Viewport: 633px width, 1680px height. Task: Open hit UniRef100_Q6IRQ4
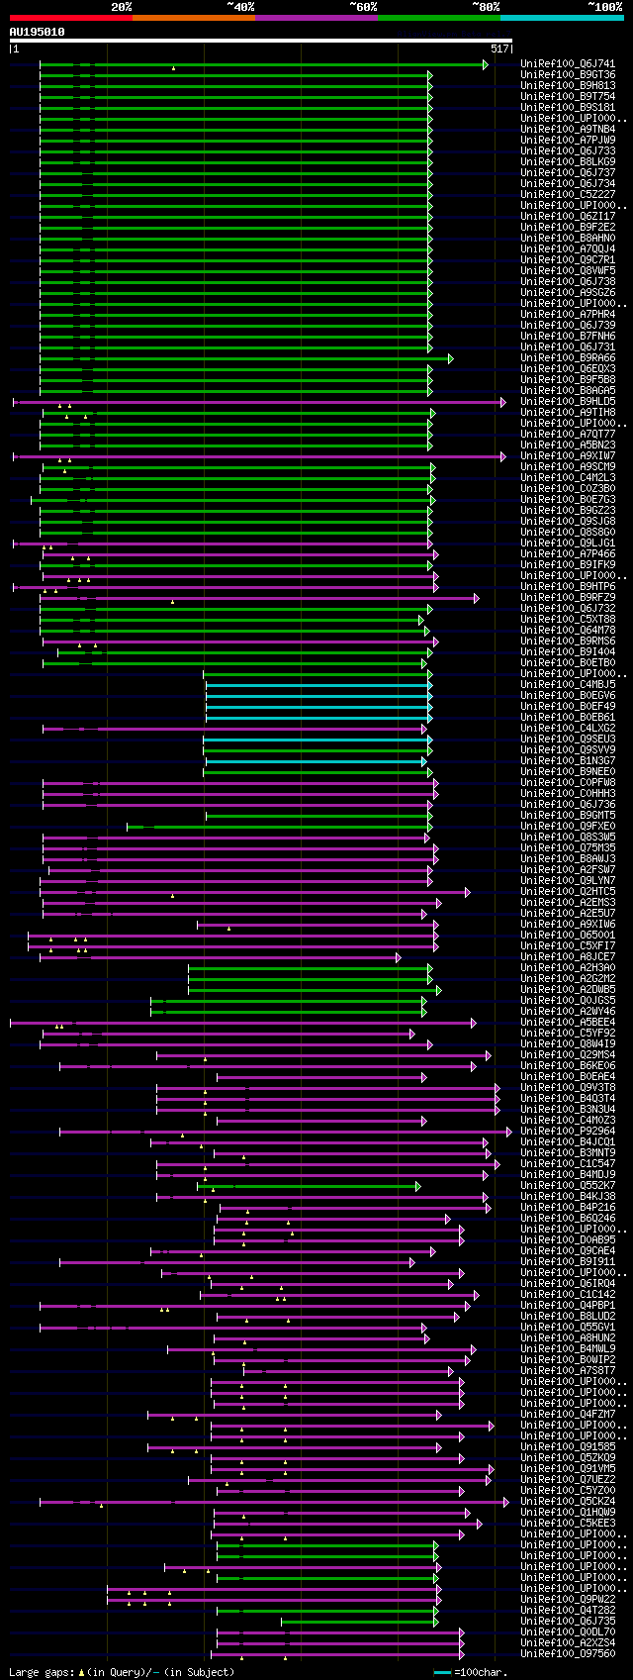568,1284
